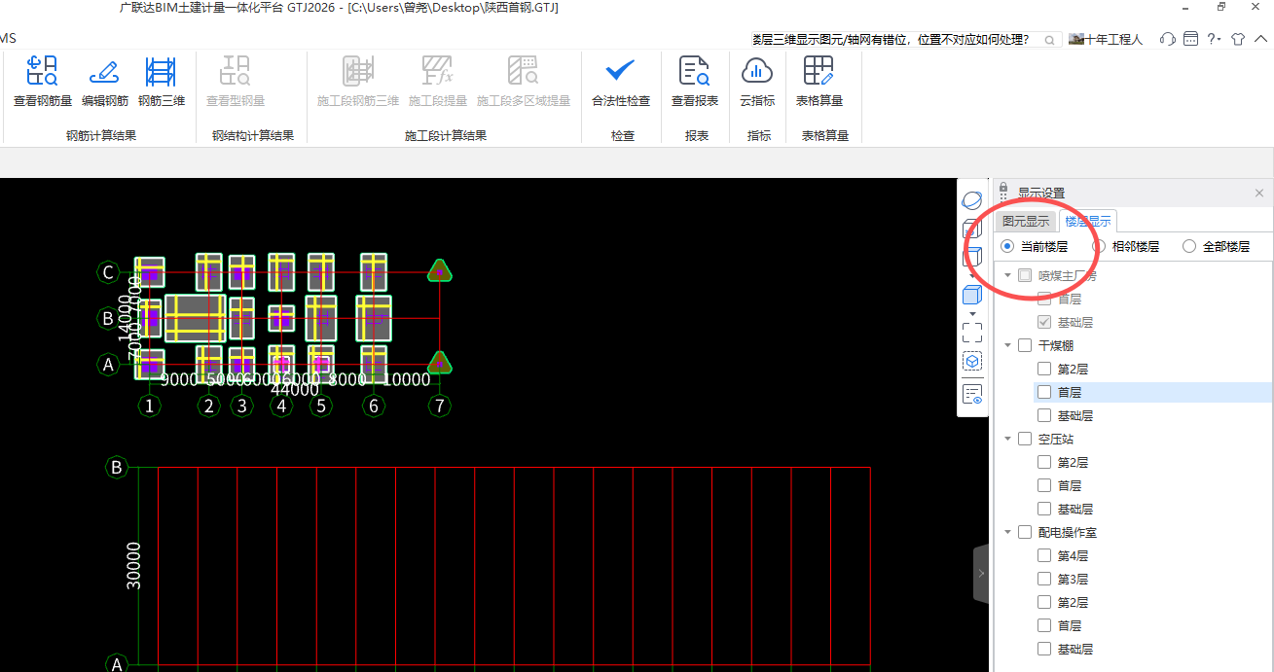
Task: Check 第2层 under 干煤棚
Action: 1044,369
